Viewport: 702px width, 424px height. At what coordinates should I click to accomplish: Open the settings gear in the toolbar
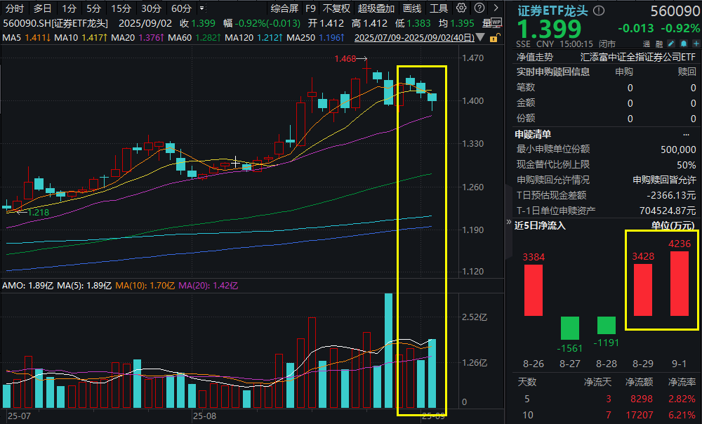pyautogui.click(x=462, y=8)
